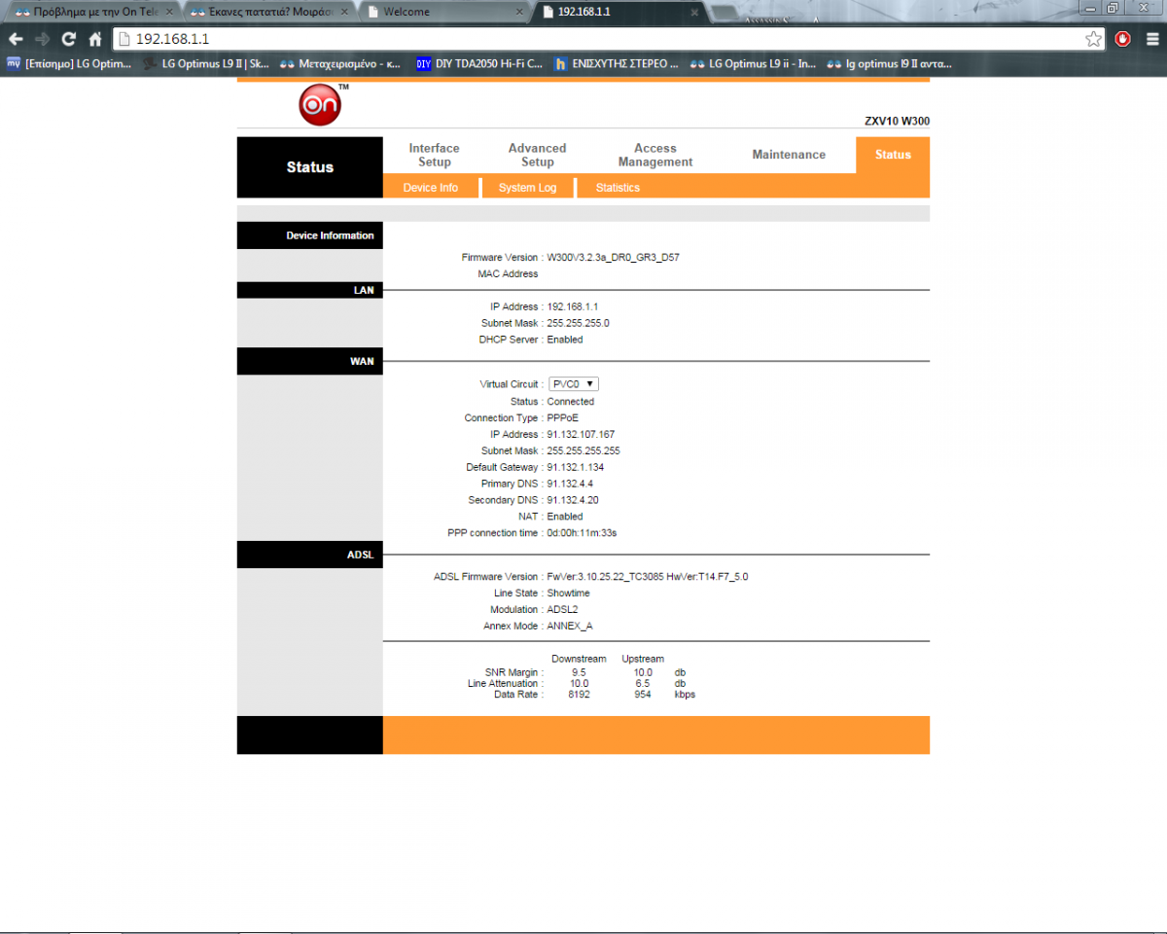Click the PPP connection time 0d:00h:11m:33s
The width and height of the screenshot is (1167, 934).
coord(582,533)
